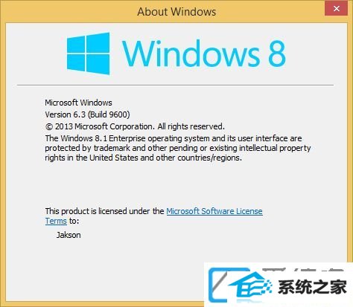Click the 'rights in the United States' line
This screenshot has height=307, width=353.
tap(143, 158)
